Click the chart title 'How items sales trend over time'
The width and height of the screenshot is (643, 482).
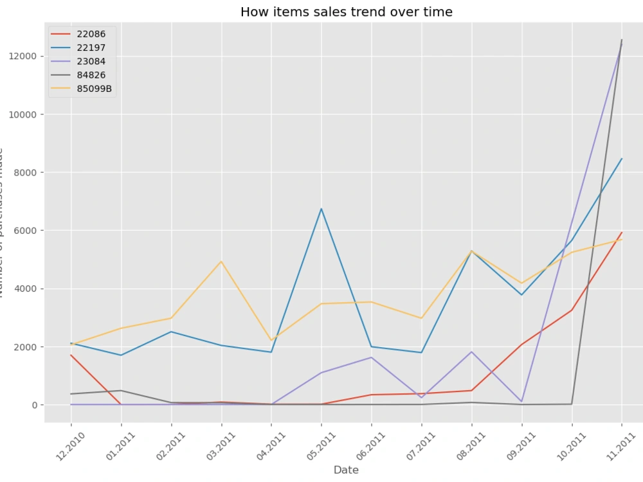347,12
